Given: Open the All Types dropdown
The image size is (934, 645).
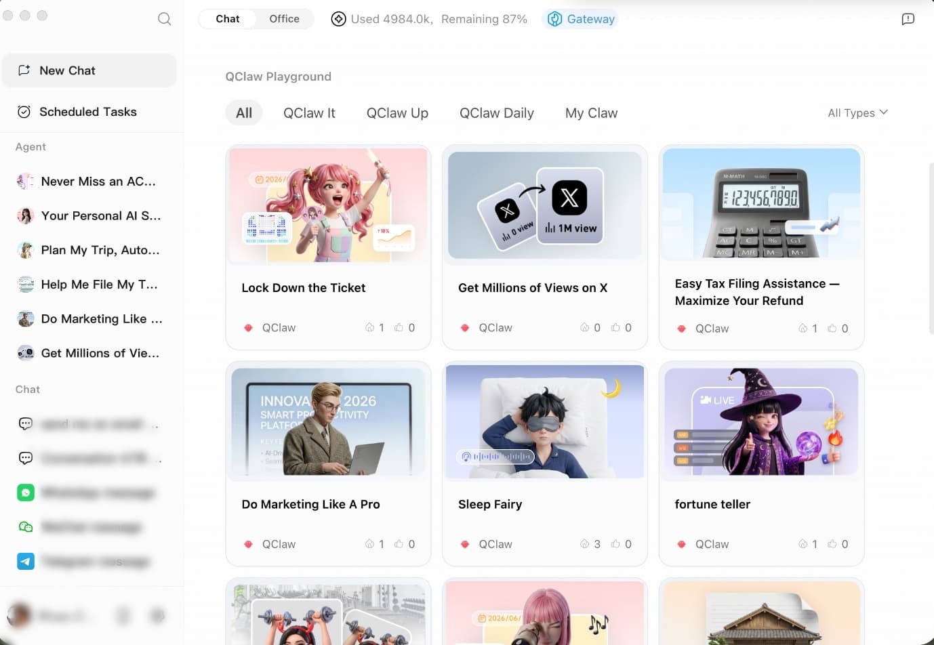Looking at the screenshot, I should tap(857, 112).
